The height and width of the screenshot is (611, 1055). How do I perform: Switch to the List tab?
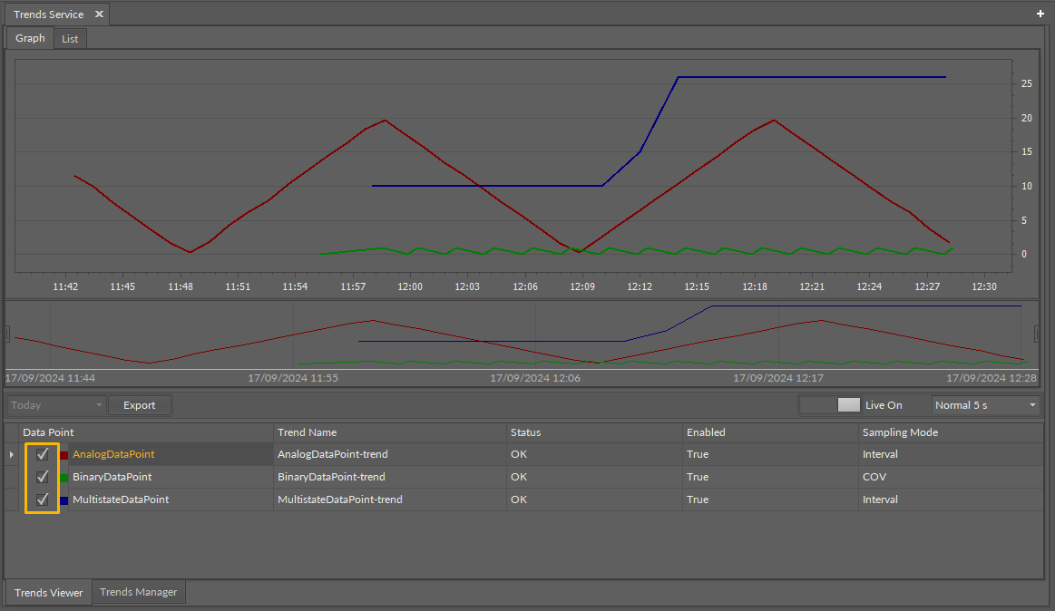pyautogui.click(x=70, y=39)
